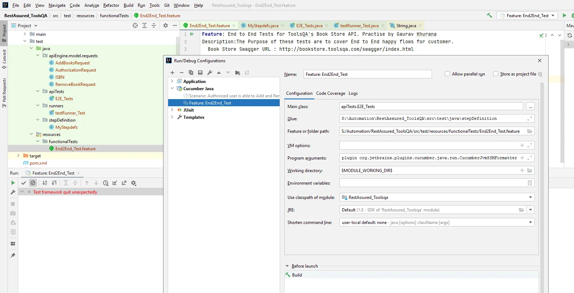Click the green Rerun button in Run panel
The image size is (574, 293).
[x=13, y=183]
